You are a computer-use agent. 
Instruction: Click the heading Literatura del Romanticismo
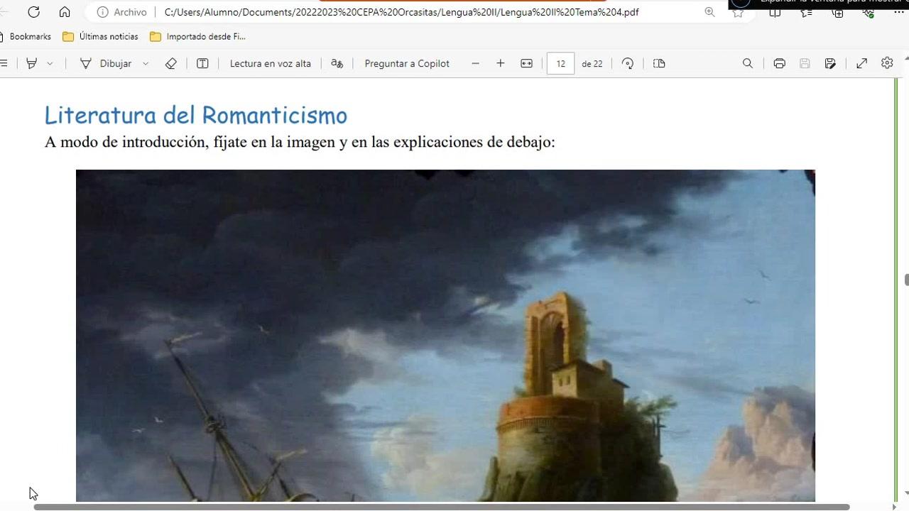(196, 115)
